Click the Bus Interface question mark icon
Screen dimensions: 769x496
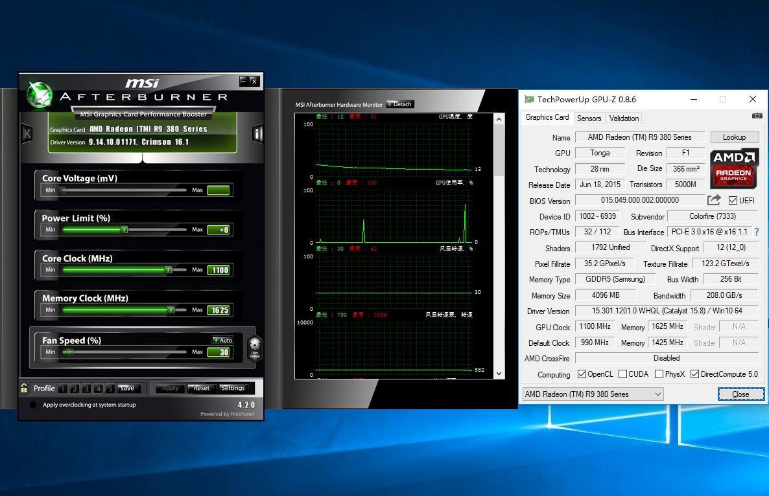756,232
